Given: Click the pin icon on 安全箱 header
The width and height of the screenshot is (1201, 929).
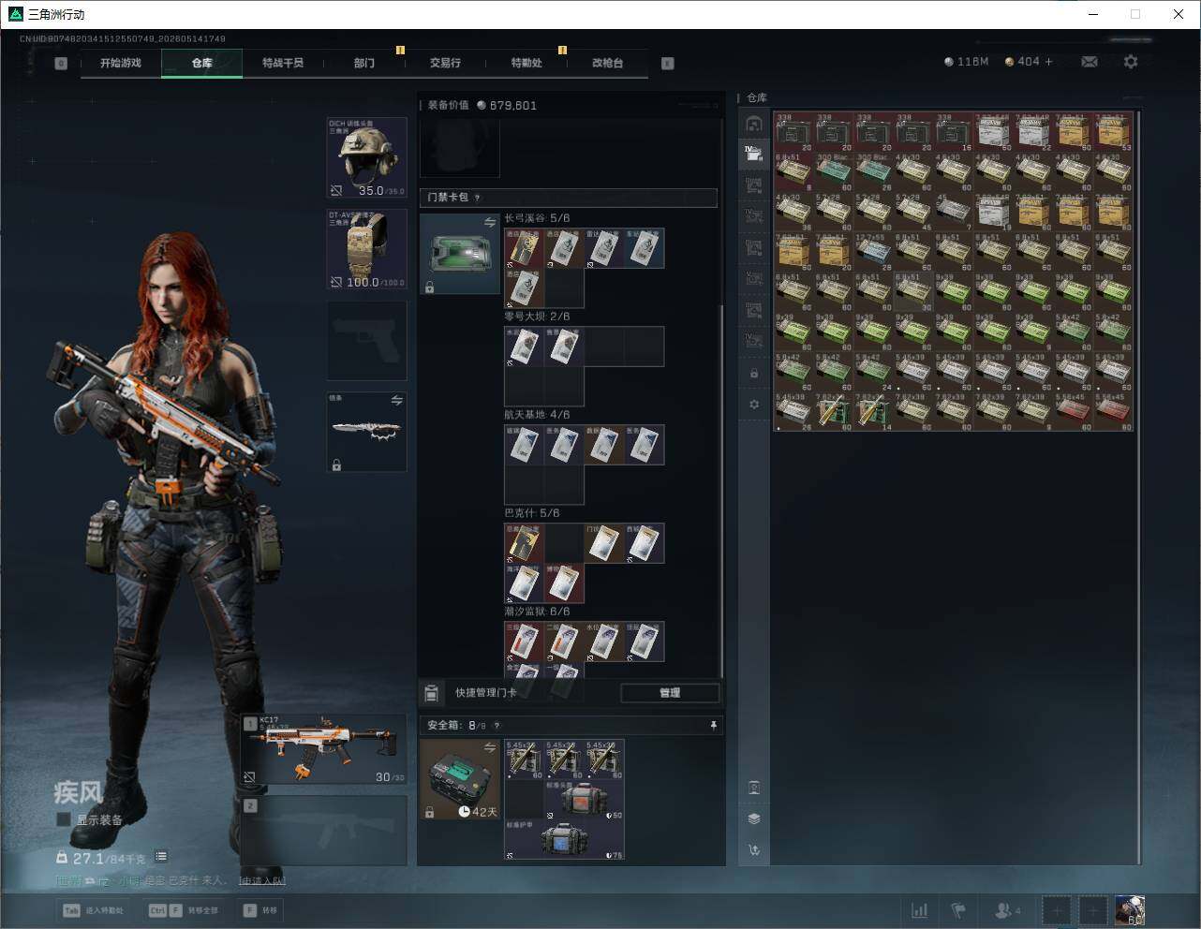Looking at the screenshot, I should coord(713,725).
